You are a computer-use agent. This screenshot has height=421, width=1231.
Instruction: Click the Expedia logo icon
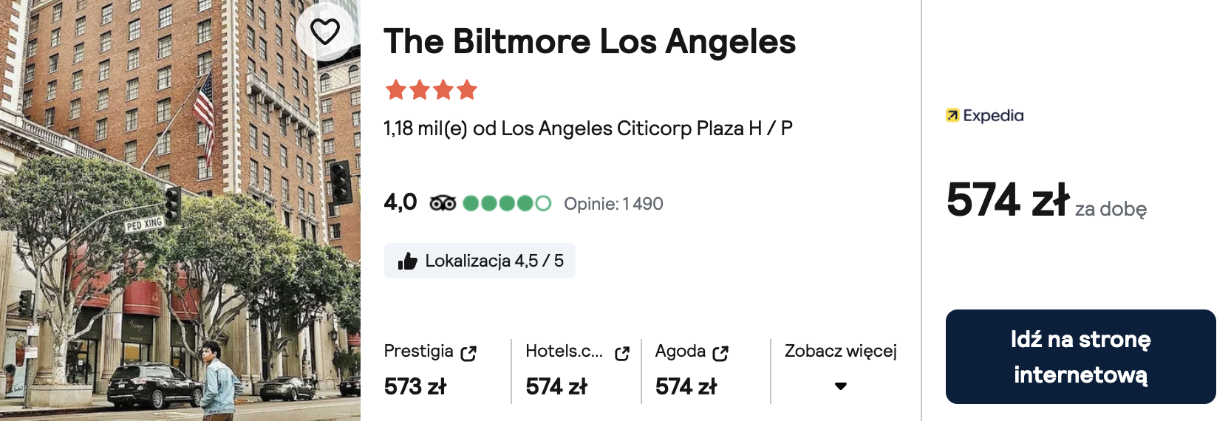[x=952, y=115]
